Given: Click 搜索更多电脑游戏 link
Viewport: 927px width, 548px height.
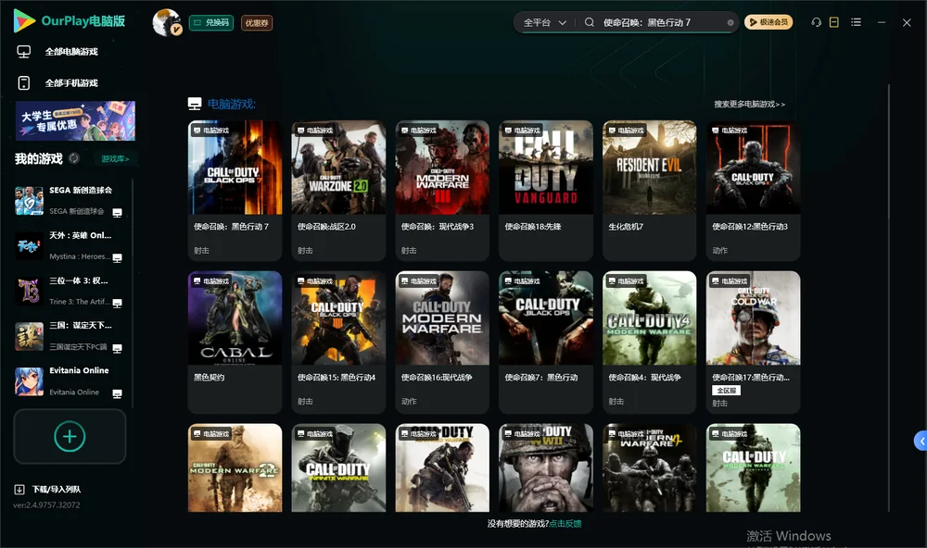Looking at the screenshot, I should click(750, 104).
